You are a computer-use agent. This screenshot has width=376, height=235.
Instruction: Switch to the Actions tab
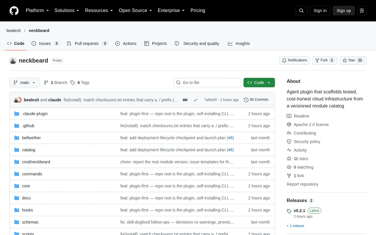(126, 43)
